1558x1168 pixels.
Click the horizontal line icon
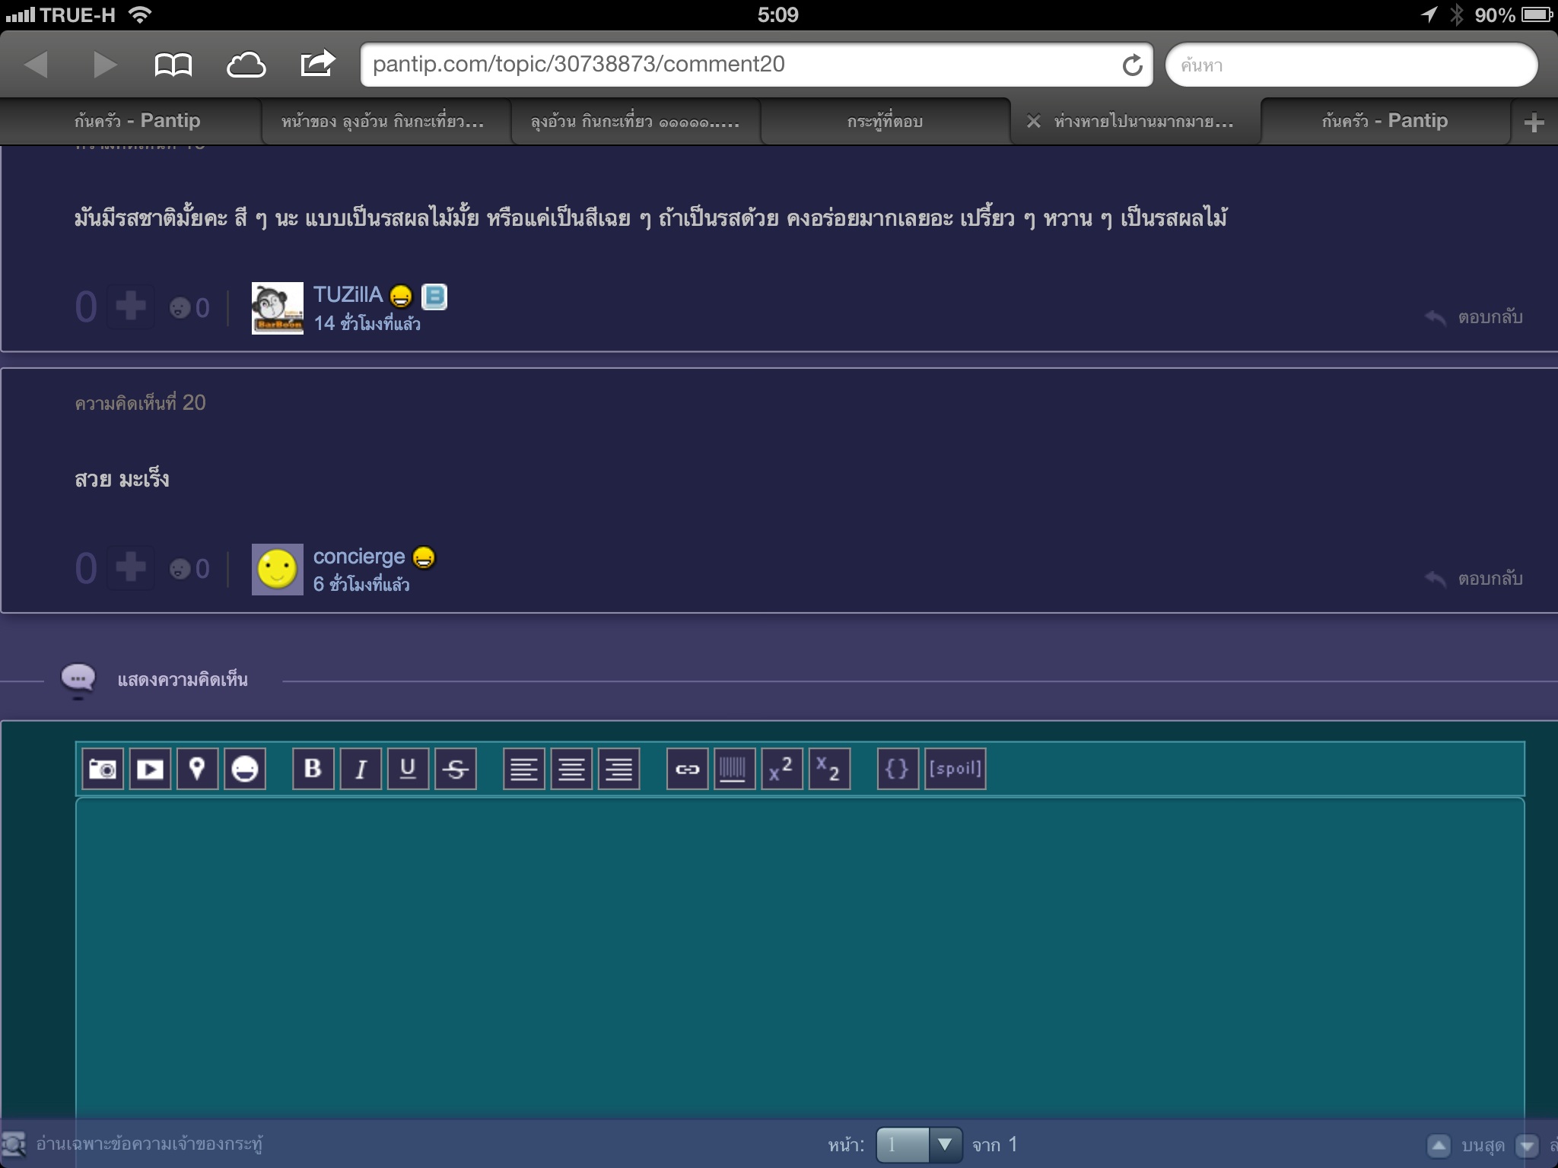(x=734, y=769)
